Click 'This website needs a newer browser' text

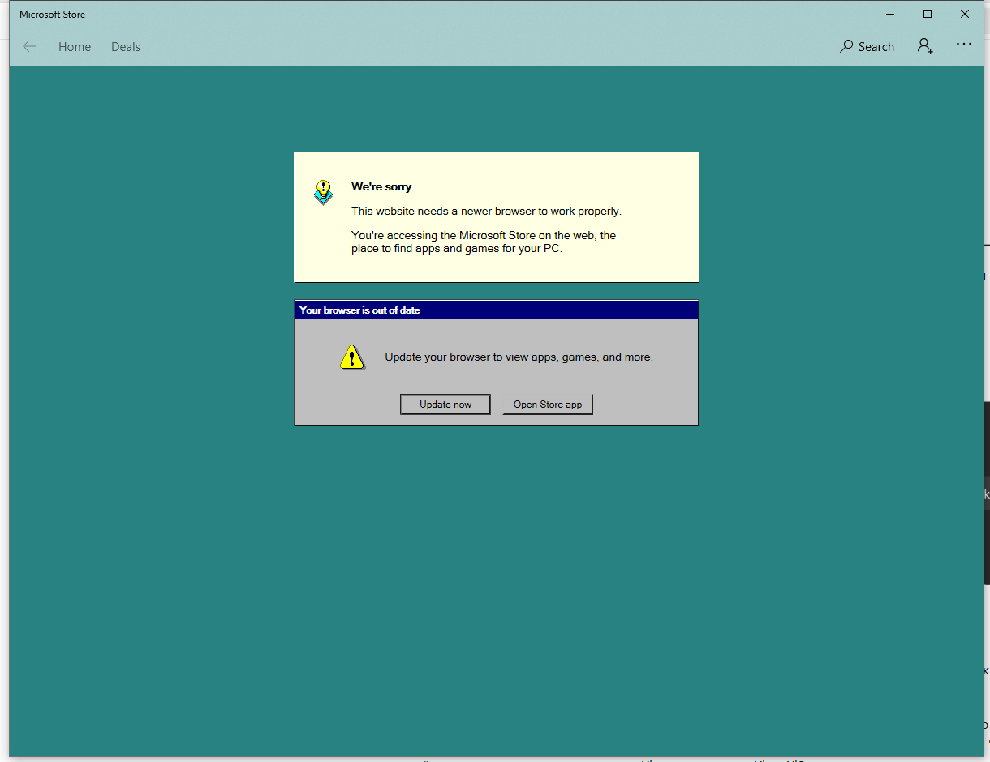[486, 212]
